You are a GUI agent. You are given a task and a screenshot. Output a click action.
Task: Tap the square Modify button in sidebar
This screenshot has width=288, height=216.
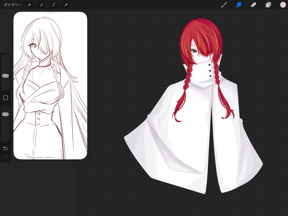pyautogui.click(x=5, y=98)
